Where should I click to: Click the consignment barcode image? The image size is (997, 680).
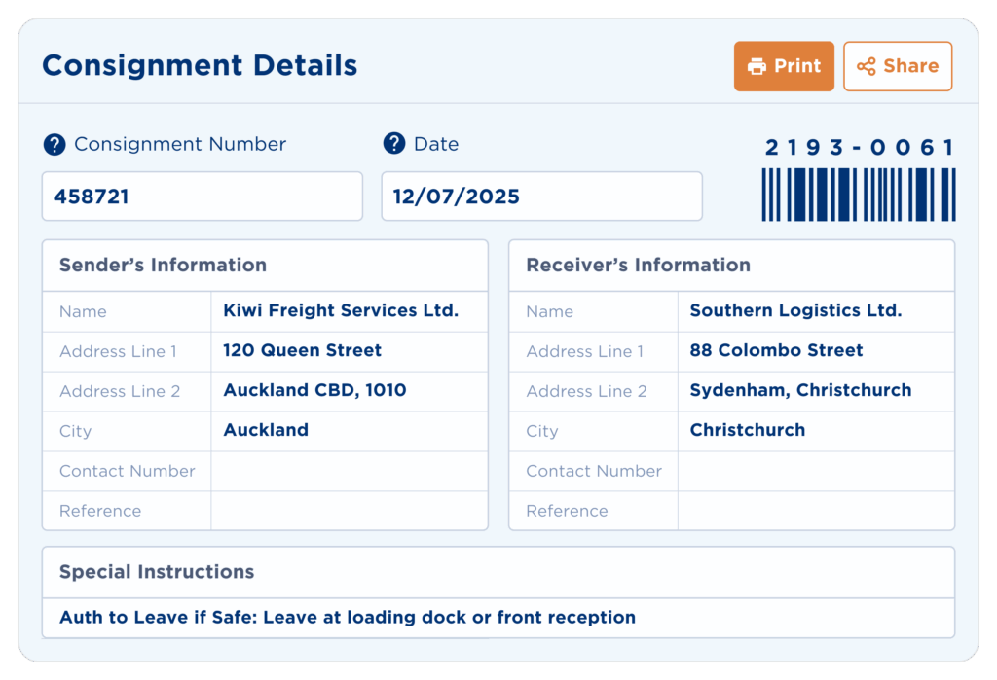[x=859, y=195]
